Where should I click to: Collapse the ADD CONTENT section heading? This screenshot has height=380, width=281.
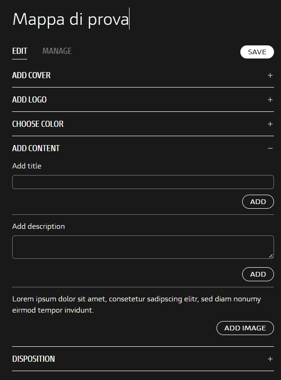tap(36, 148)
